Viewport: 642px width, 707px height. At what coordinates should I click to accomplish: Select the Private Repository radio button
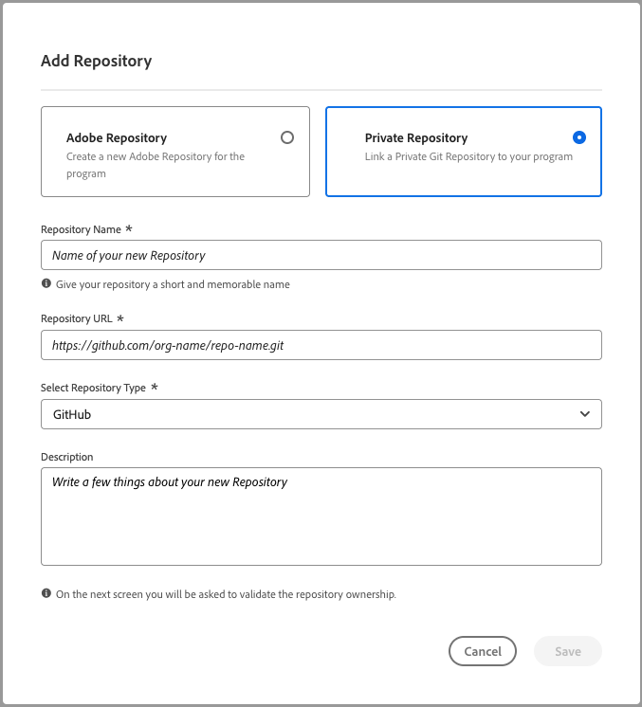point(579,137)
